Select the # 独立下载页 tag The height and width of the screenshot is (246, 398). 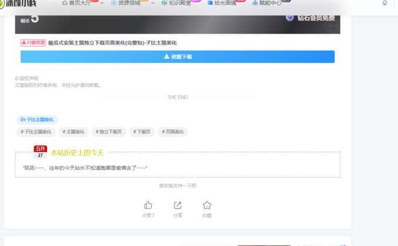109,132
